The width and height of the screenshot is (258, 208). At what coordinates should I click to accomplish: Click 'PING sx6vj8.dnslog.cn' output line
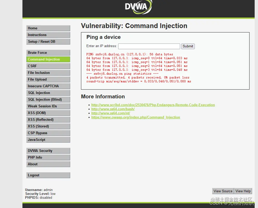pos(130,54)
